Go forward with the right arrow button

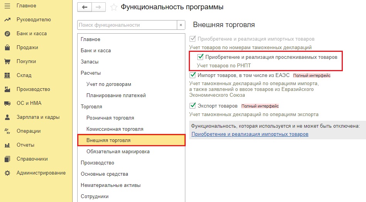[x=98, y=7]
